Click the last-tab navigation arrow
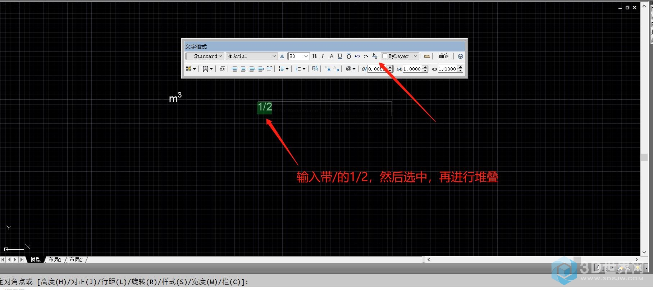653x290 pixels. click(22, 259)
